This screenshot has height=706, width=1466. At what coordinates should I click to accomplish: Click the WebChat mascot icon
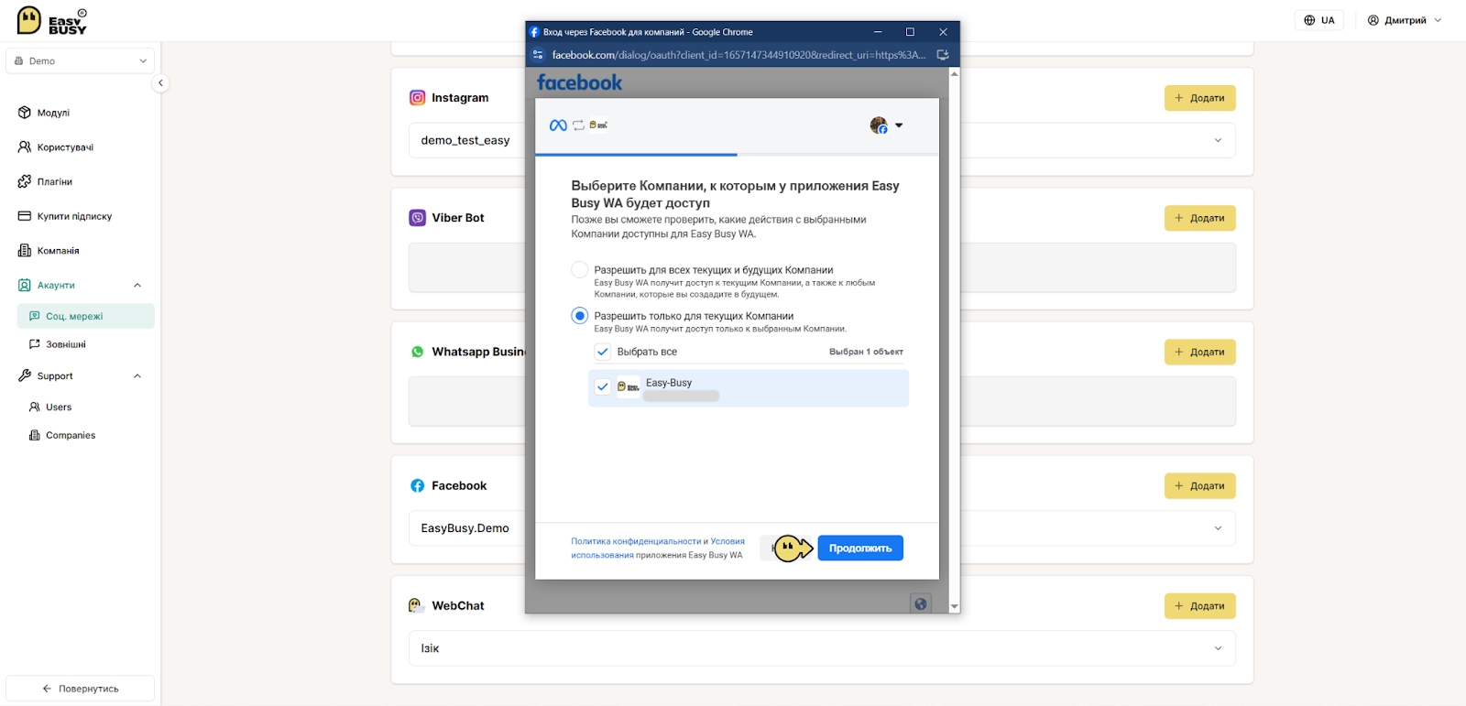pyautogui.click(x=416, y=606)
